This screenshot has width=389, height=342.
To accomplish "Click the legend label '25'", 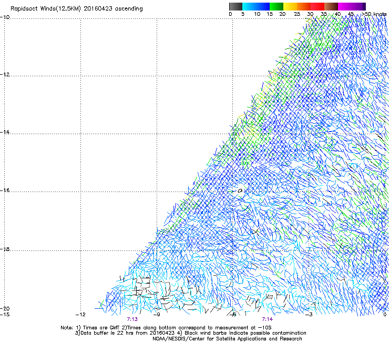I will coord(296,14).
